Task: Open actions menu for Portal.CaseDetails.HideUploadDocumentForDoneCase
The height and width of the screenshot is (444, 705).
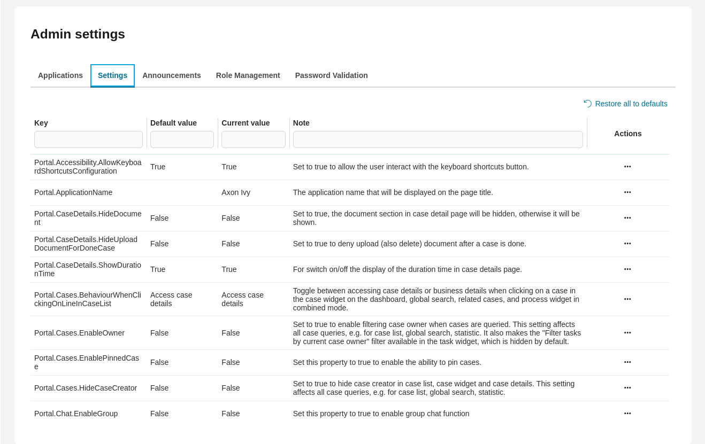Action: pos(627,243)
